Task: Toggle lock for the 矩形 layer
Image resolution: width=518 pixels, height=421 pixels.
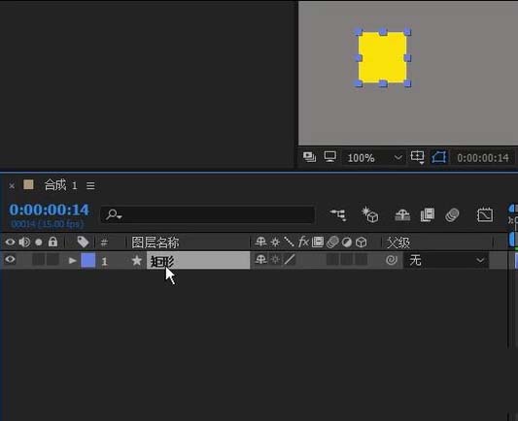Action: click(x=52, y=260)
